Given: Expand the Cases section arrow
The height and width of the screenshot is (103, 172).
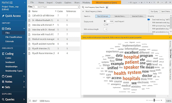Looking at the screenshot, I should click(24, 76).
